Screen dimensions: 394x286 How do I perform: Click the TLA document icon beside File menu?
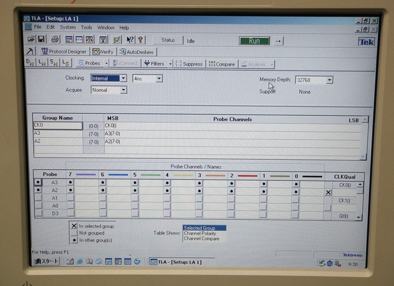tap(28, 27)
